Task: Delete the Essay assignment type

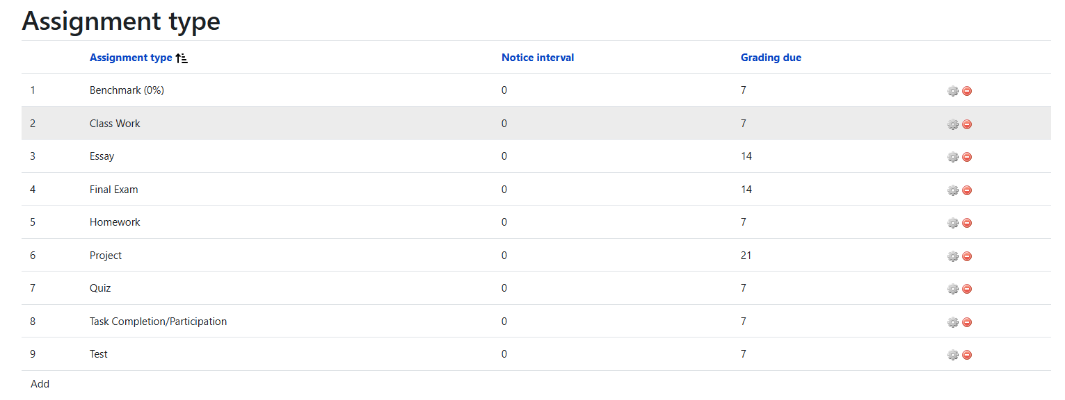Action: tap(967, 157)
